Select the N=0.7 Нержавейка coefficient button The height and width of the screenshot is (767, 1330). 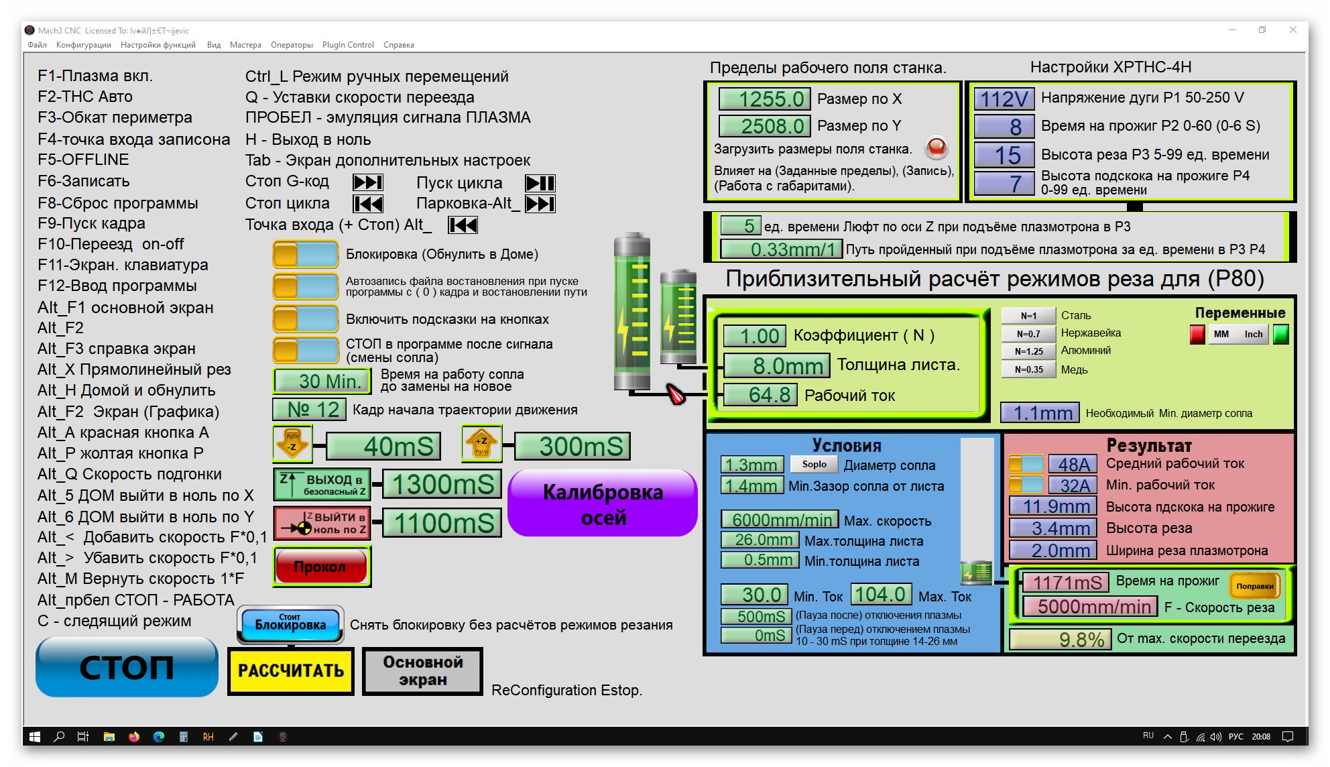(x=1028, y=333)
